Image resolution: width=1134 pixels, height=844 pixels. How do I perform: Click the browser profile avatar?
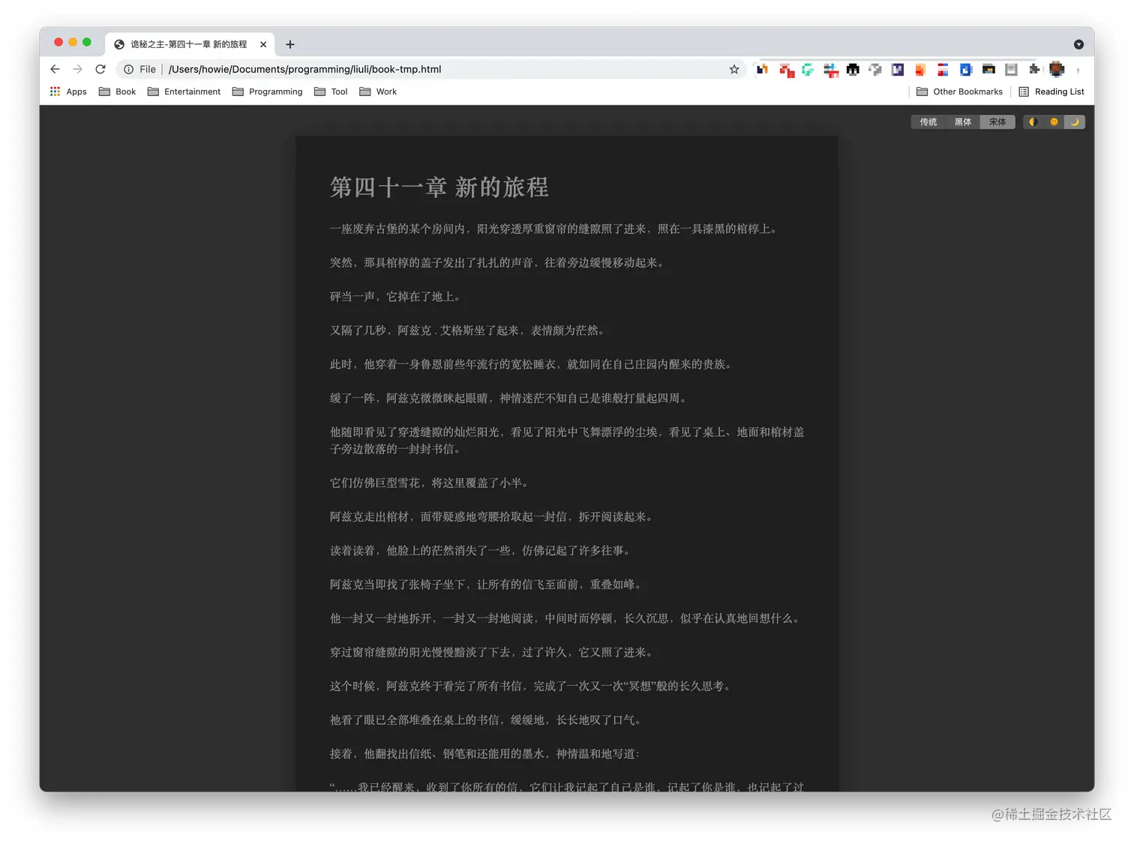1057,69
